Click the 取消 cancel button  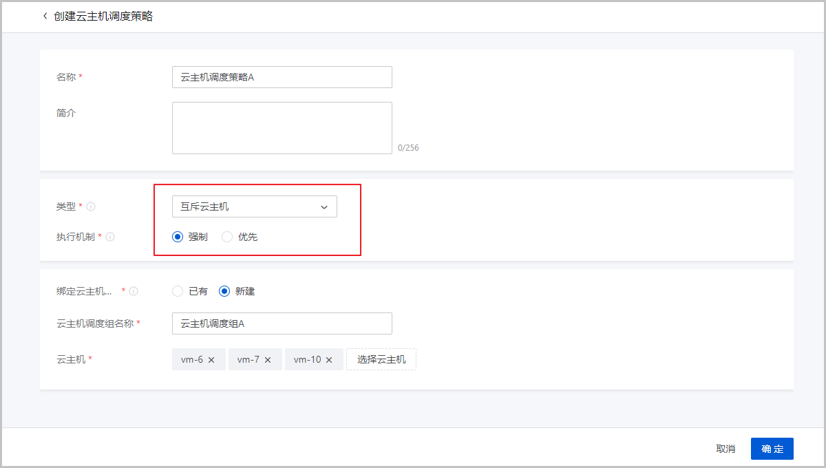click(726, 449)
